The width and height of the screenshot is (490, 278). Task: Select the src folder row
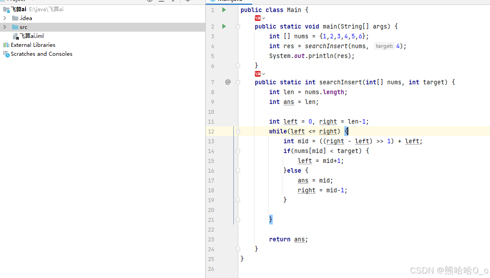tap(102, 27)
